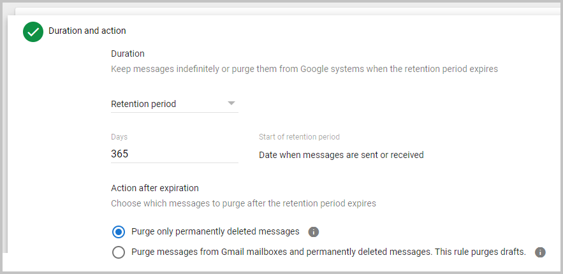Click the Days input field showing 365
563x274 pixels.
click(x=174, y=154)
